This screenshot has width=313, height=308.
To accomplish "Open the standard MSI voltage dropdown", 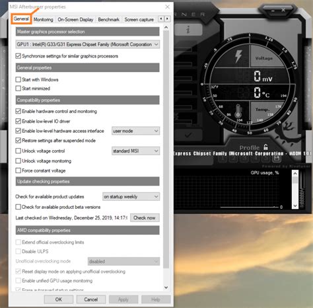I will pyautogui.click(x=135, y=151).
